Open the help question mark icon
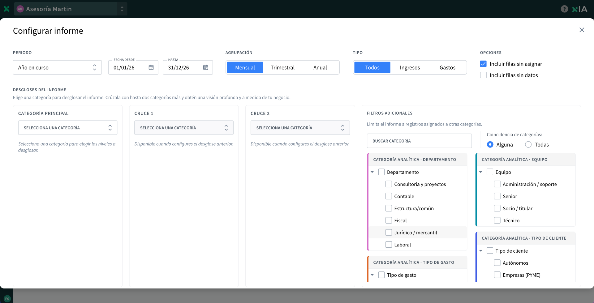The height and width of the screenshot is (303, 594). tap(564, 9)
